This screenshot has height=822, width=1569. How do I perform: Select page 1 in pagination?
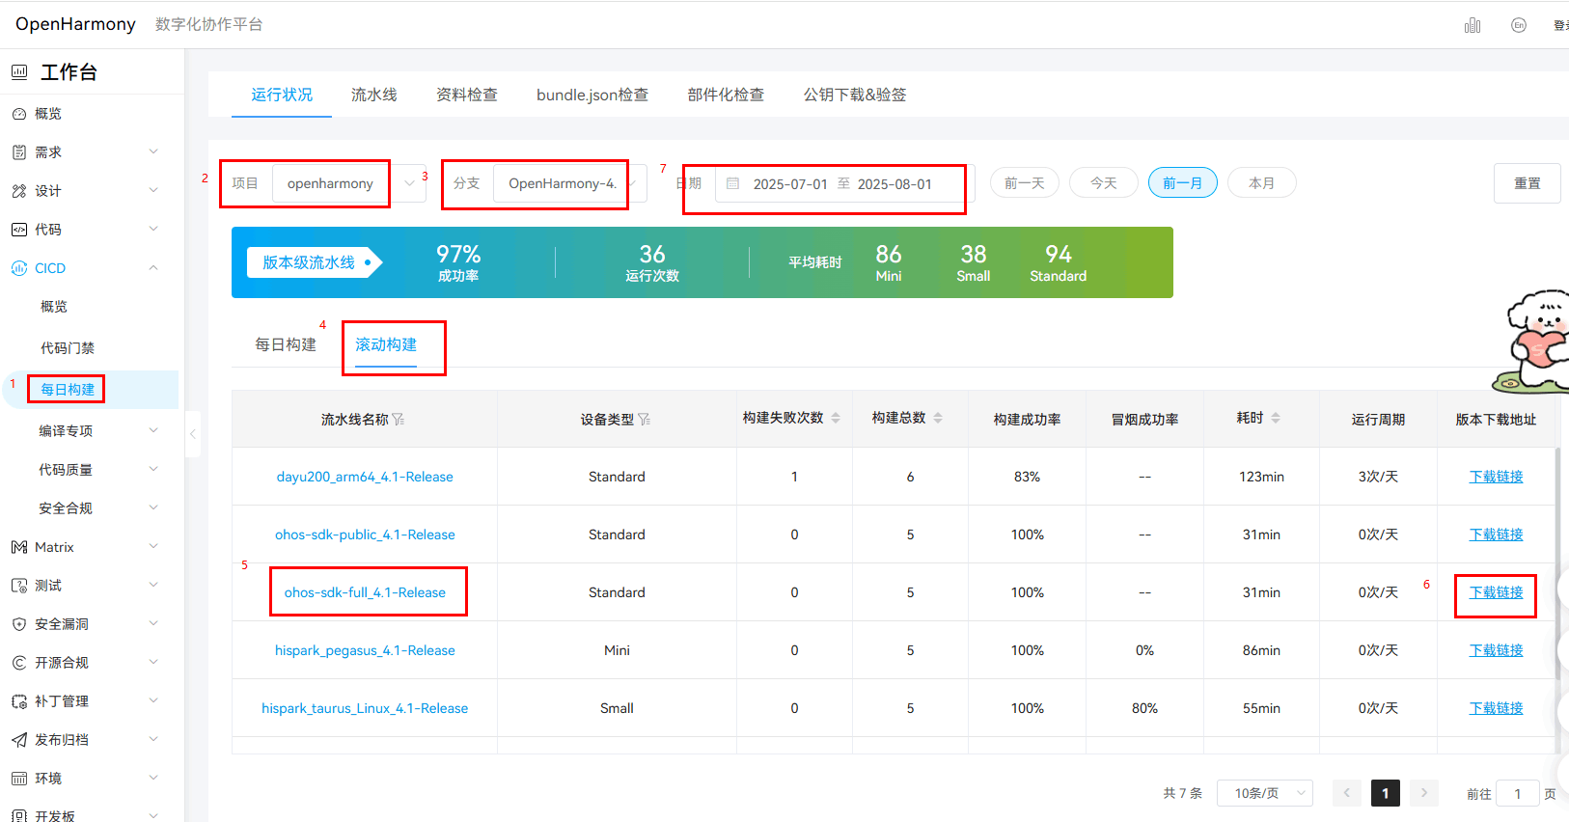click(x=1386, y=793)
